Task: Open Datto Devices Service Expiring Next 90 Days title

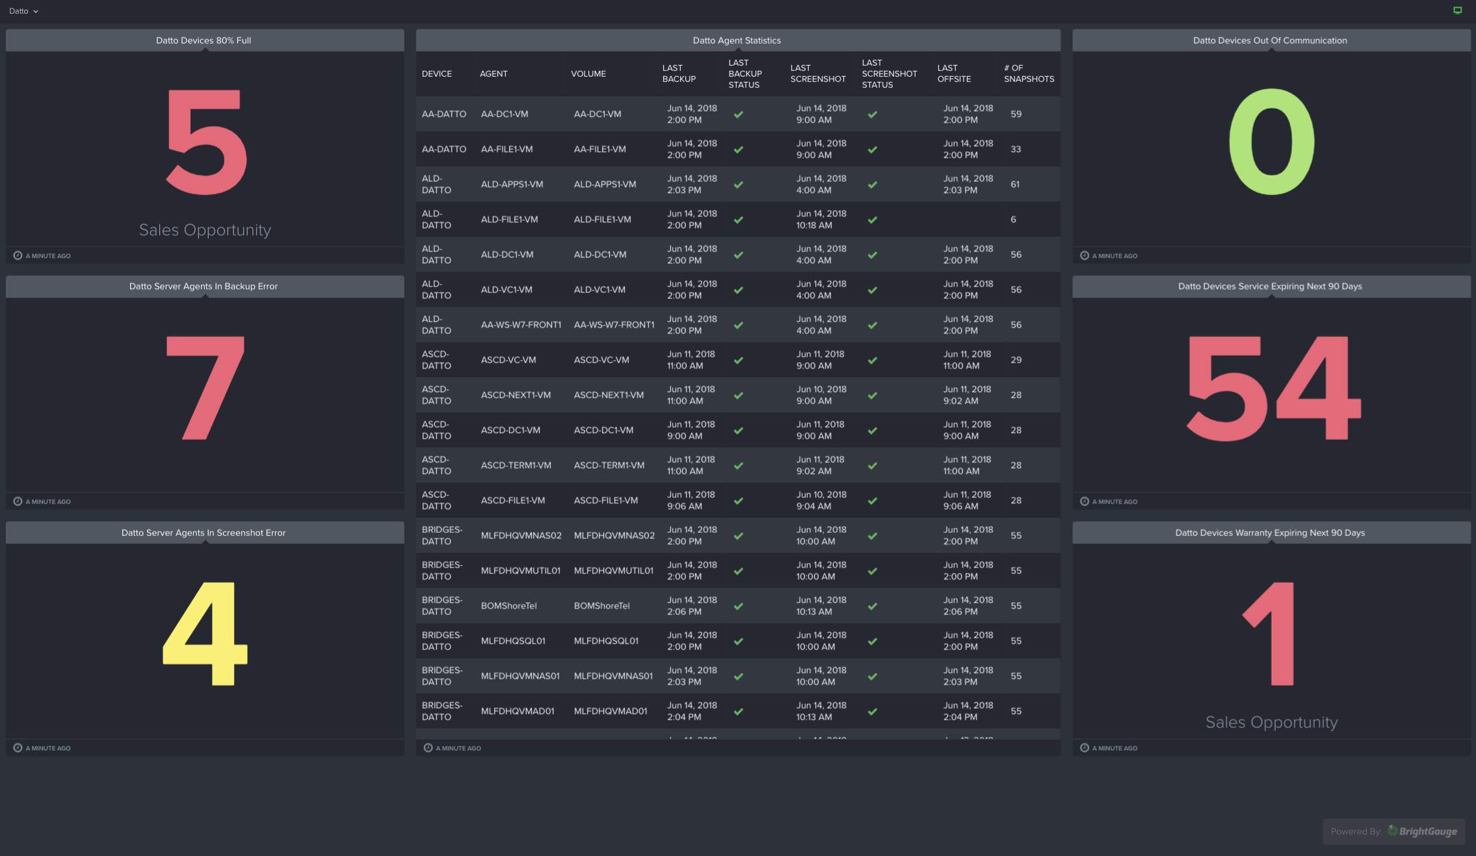Action: pyautogui.click(x=1270, y=286)
